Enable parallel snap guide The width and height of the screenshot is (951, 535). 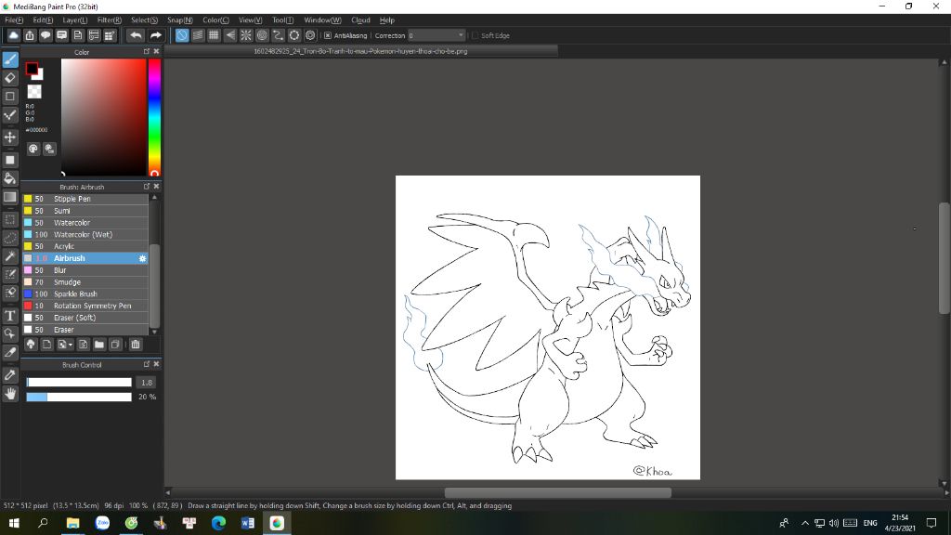198,36
